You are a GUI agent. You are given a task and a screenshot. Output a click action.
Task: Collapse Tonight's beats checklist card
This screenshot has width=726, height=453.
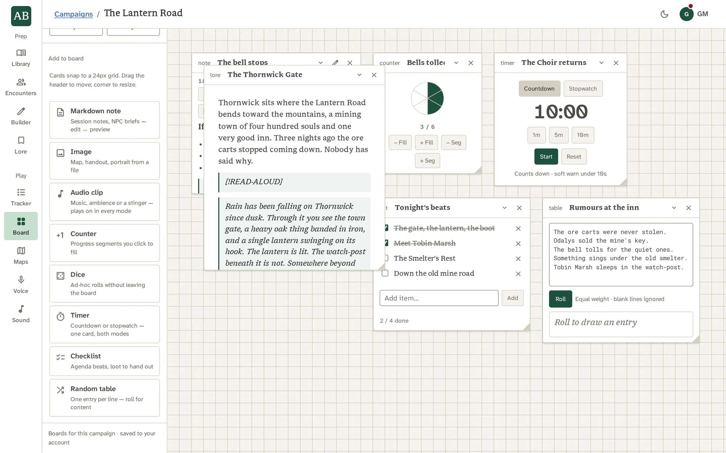coord(505,208)
